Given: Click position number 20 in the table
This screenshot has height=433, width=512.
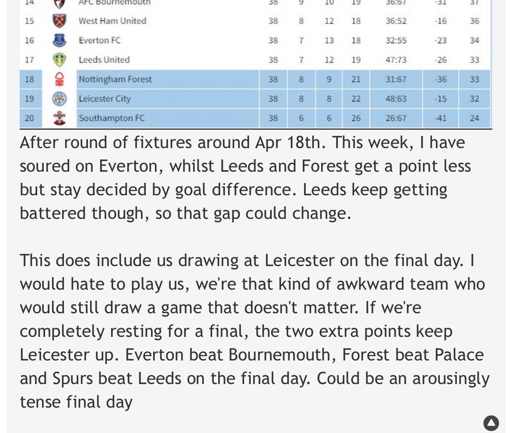Looking at the screenshot, I should coord(29,118).
